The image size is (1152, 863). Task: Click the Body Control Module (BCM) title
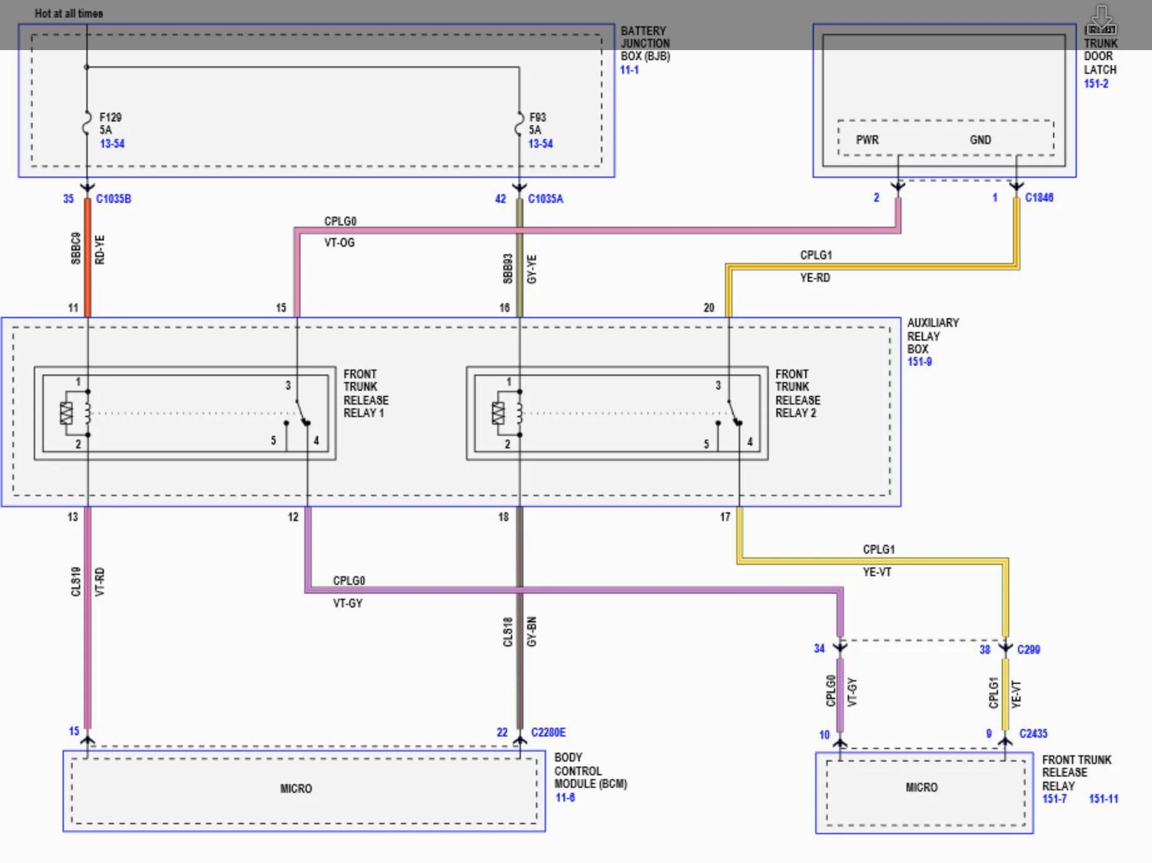coord(590,770)
